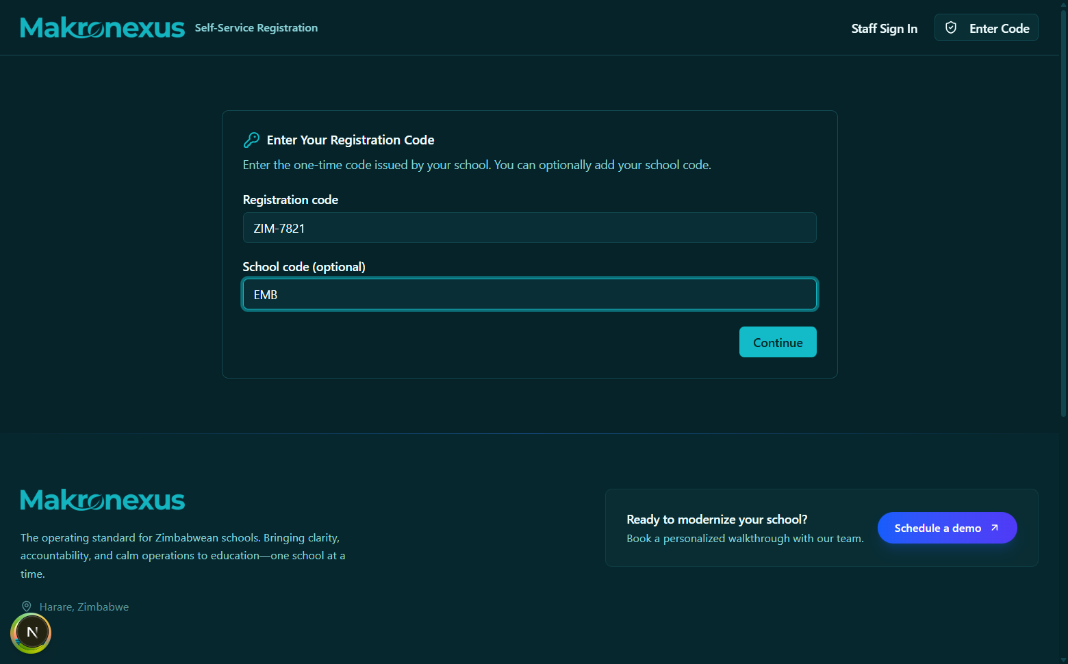Click the location pin icon near Harare
Image resolution: width=1068 pixels, height=664 pixels.
pyautogui.click(x=27, y=606)
